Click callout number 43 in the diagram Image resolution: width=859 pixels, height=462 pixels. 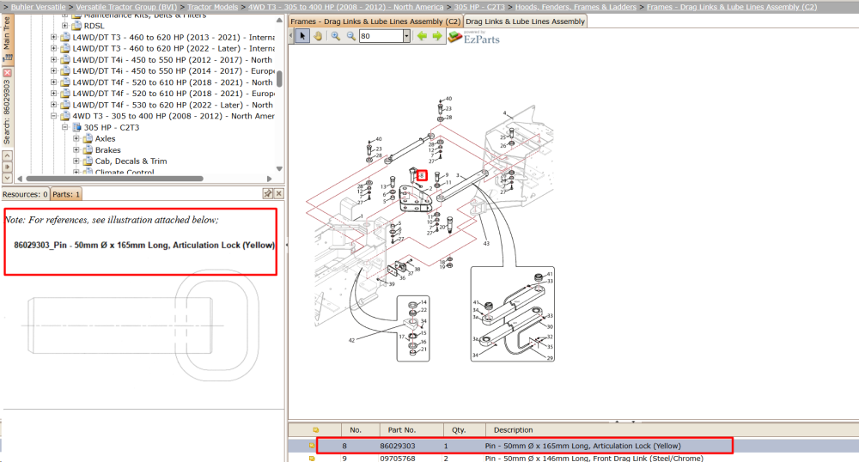[x=486, y=243]
